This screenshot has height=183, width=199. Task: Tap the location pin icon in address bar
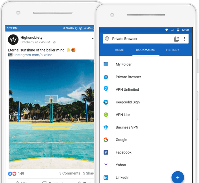coord(107,39)
